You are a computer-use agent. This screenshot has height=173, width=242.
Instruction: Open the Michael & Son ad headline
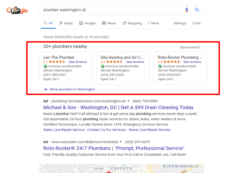click(x=118, y=107)
